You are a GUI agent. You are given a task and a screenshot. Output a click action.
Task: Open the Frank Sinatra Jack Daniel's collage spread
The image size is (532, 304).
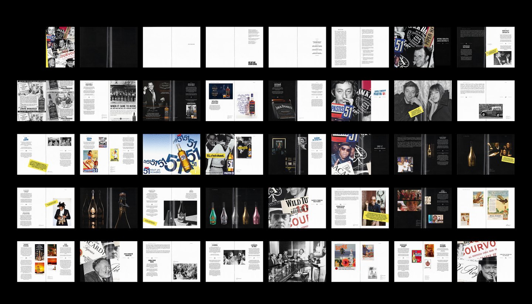tap(423, 47)
